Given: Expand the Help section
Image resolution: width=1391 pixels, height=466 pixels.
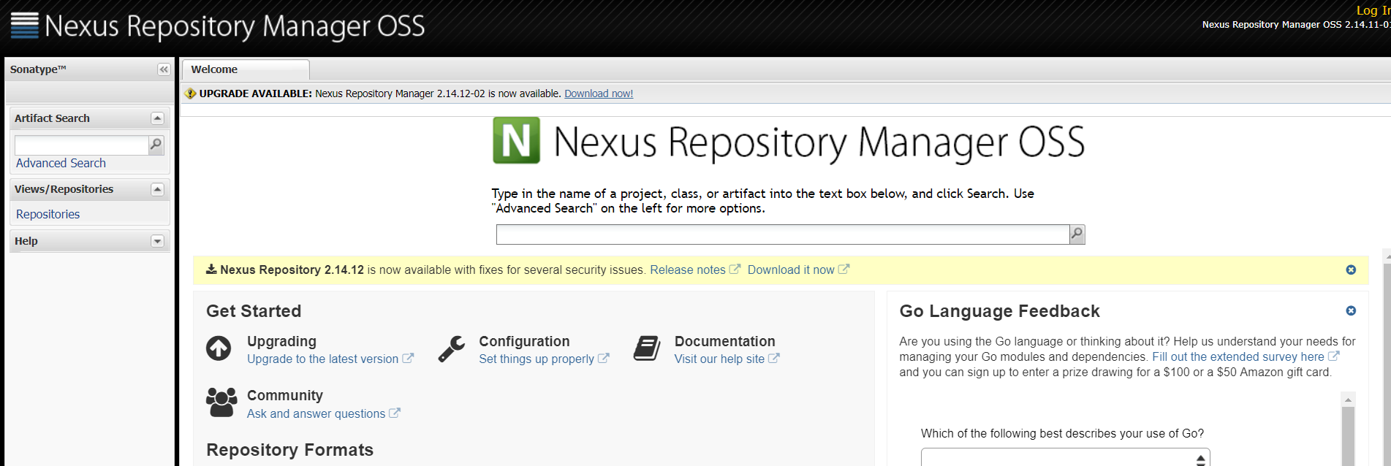Looking at the screenshot, I should (x=157, y=241).
